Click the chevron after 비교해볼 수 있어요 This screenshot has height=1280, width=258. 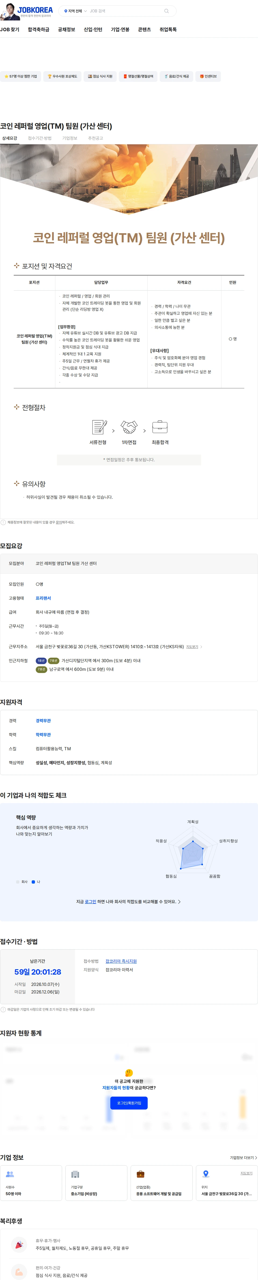pyautogui.click(x=179, y=901)
